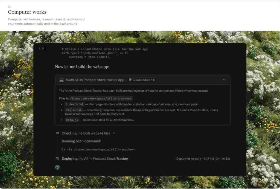Image resolution: width=280 pixels, height=189 pixels.
Task: Open the Build All-In Podcast stock tracker app task
Action: [95, 80]
